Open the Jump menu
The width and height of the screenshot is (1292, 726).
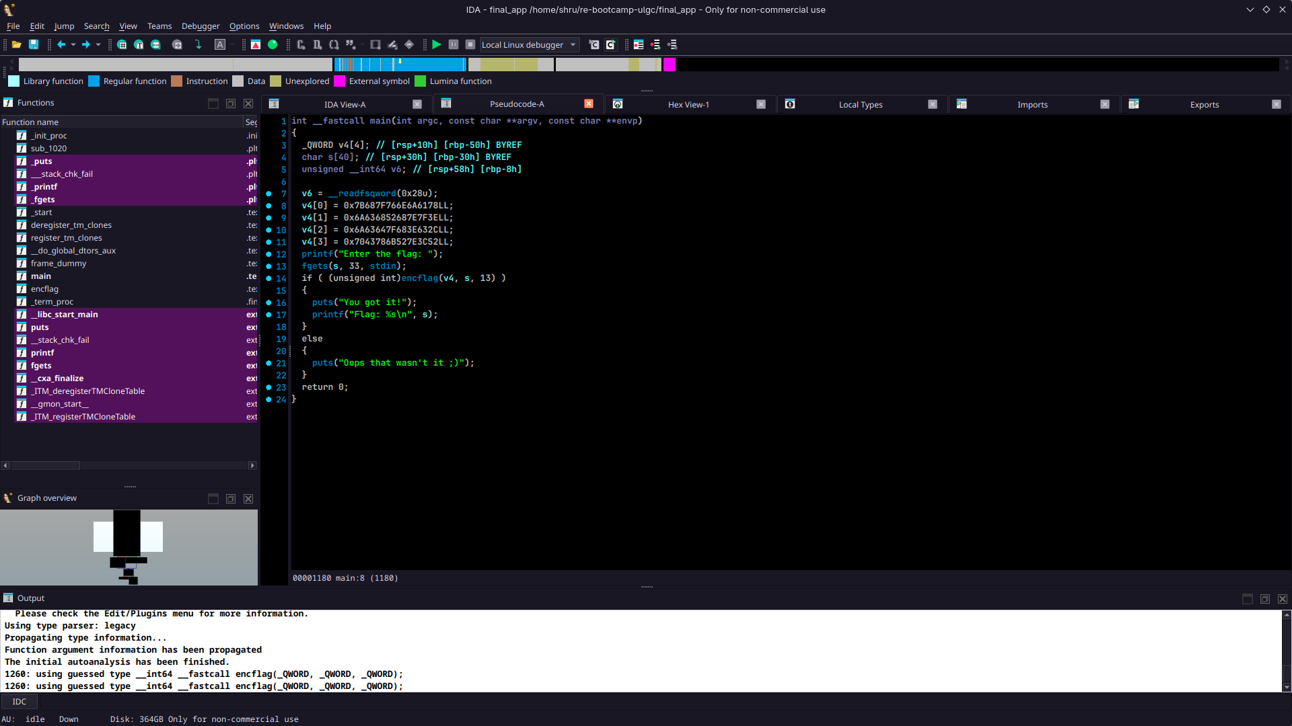64,26
